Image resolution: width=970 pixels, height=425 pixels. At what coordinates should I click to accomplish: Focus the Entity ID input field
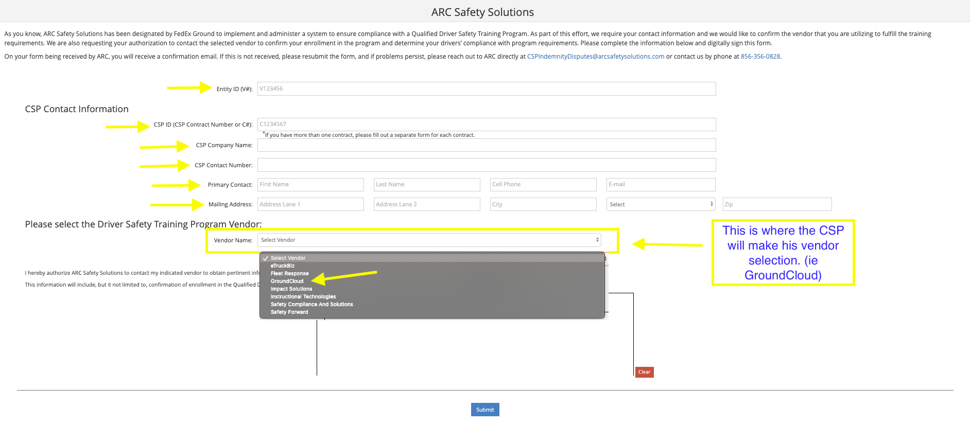(487, 88)
